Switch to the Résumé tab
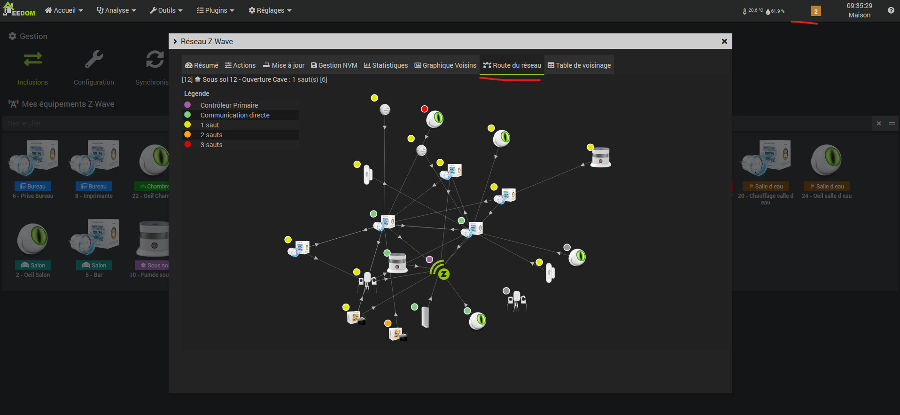The image size is (900, 415). tap(202, 65)
